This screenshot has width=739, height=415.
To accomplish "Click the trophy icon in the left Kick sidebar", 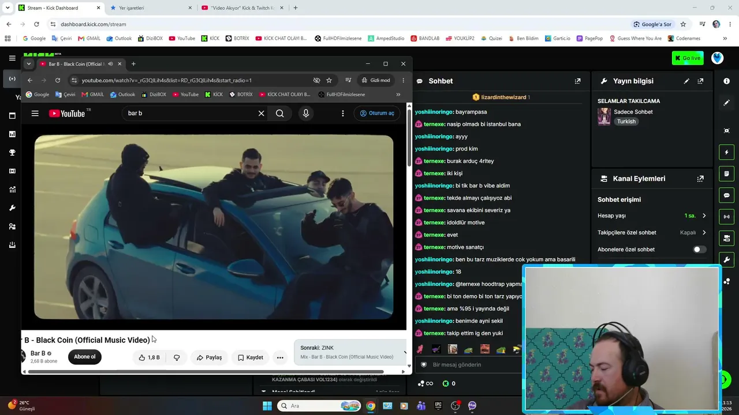I will tap(12, 153).
